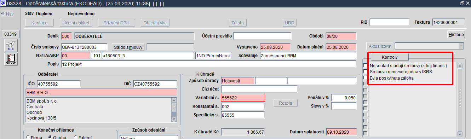Click the DIČ field CZ40755592

pos(155,84)
